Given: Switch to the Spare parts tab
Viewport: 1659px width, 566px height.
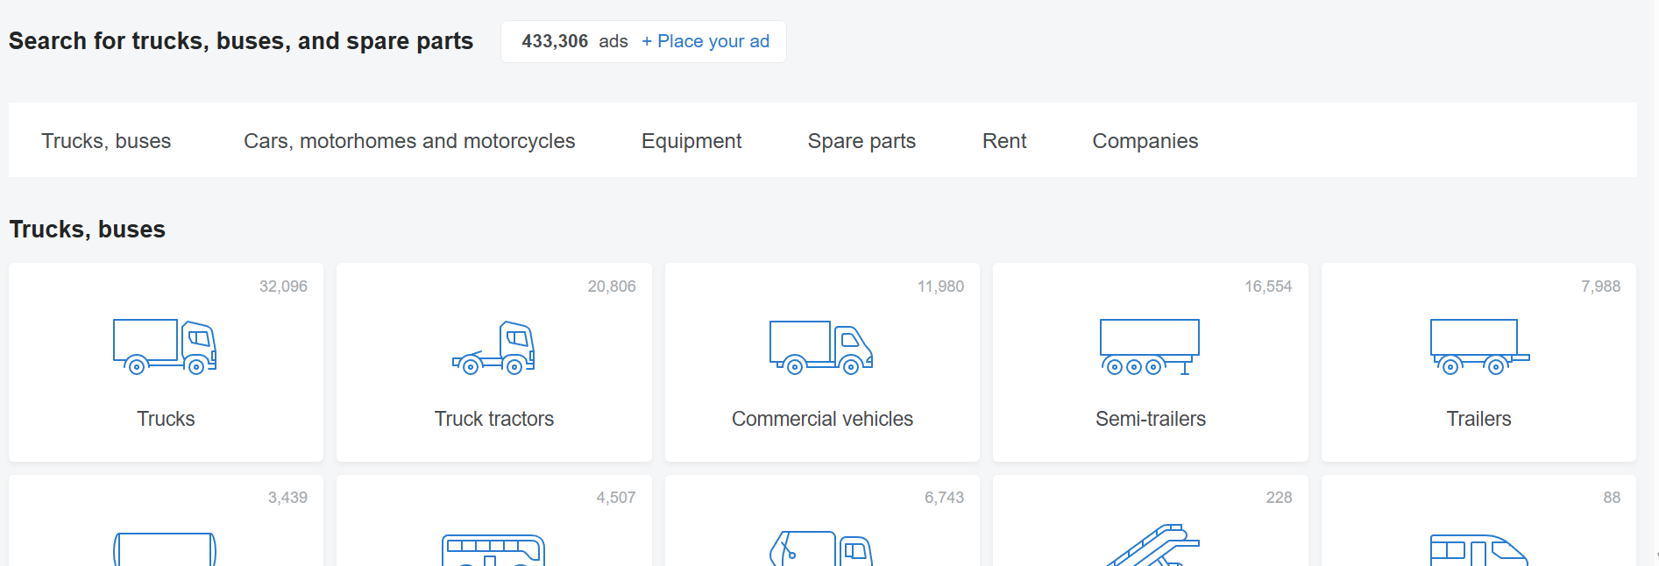Looking at the screenshot, I should click(x=861, y=141).
